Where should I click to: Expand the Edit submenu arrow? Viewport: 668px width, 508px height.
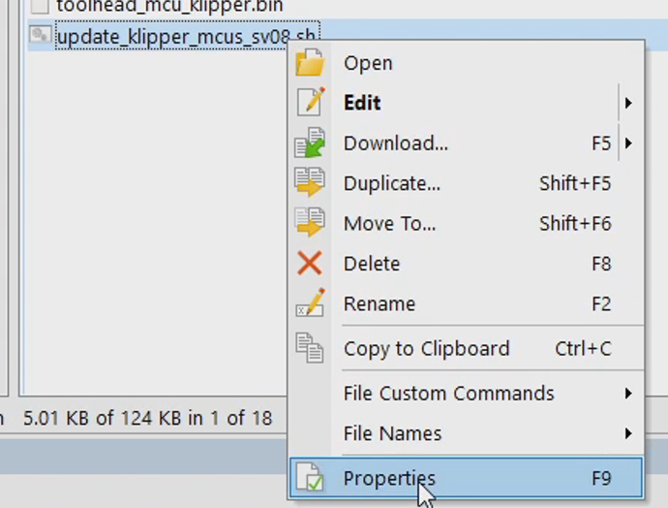click(628, 103)
